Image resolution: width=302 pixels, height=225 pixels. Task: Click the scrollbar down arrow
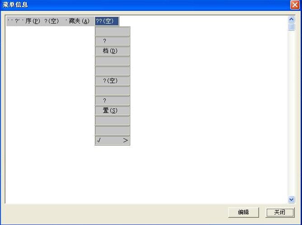(292, 199)
